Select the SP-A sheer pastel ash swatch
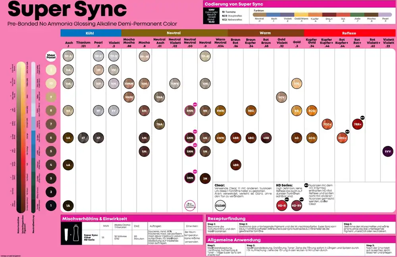The height and width of the screenshot is (257, 397). pyautogui.click(x=68, y=56)
